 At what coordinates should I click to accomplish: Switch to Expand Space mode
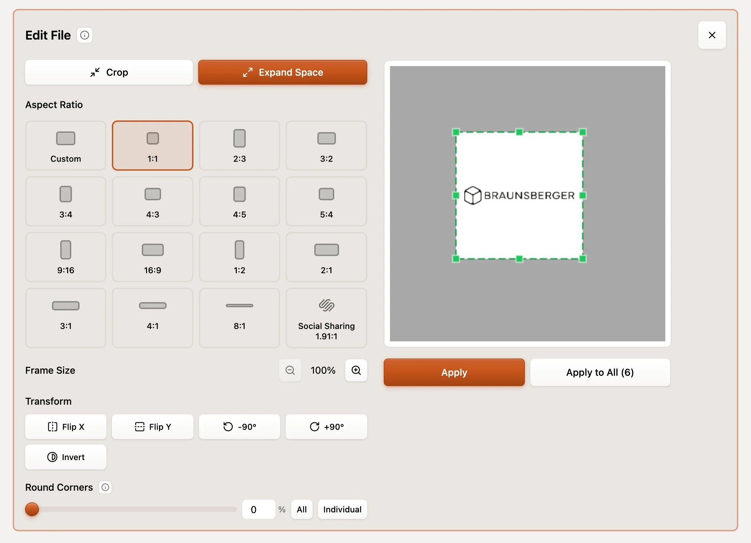point(283,72)
